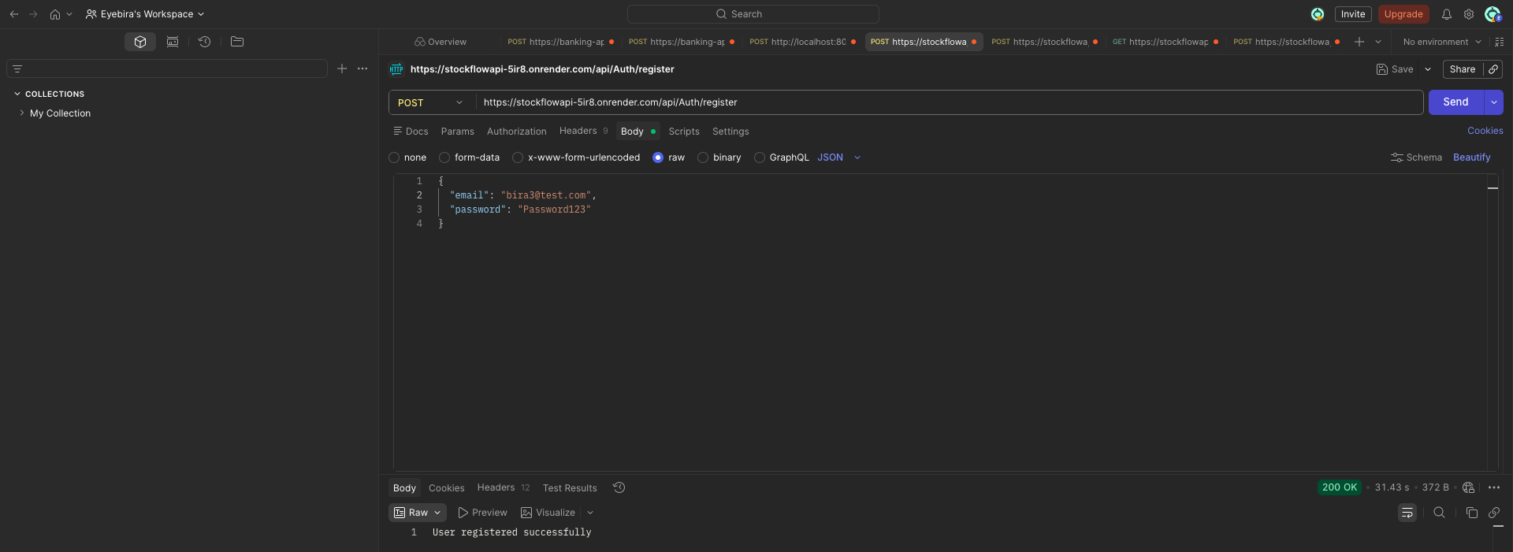Open response Test Results tab

click(x=570, y=488)
